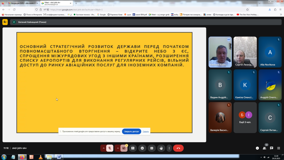Open the Meet activities grid icon
Image resolution: width=284 pixels, height=160 pixels.
click(279, 148)
